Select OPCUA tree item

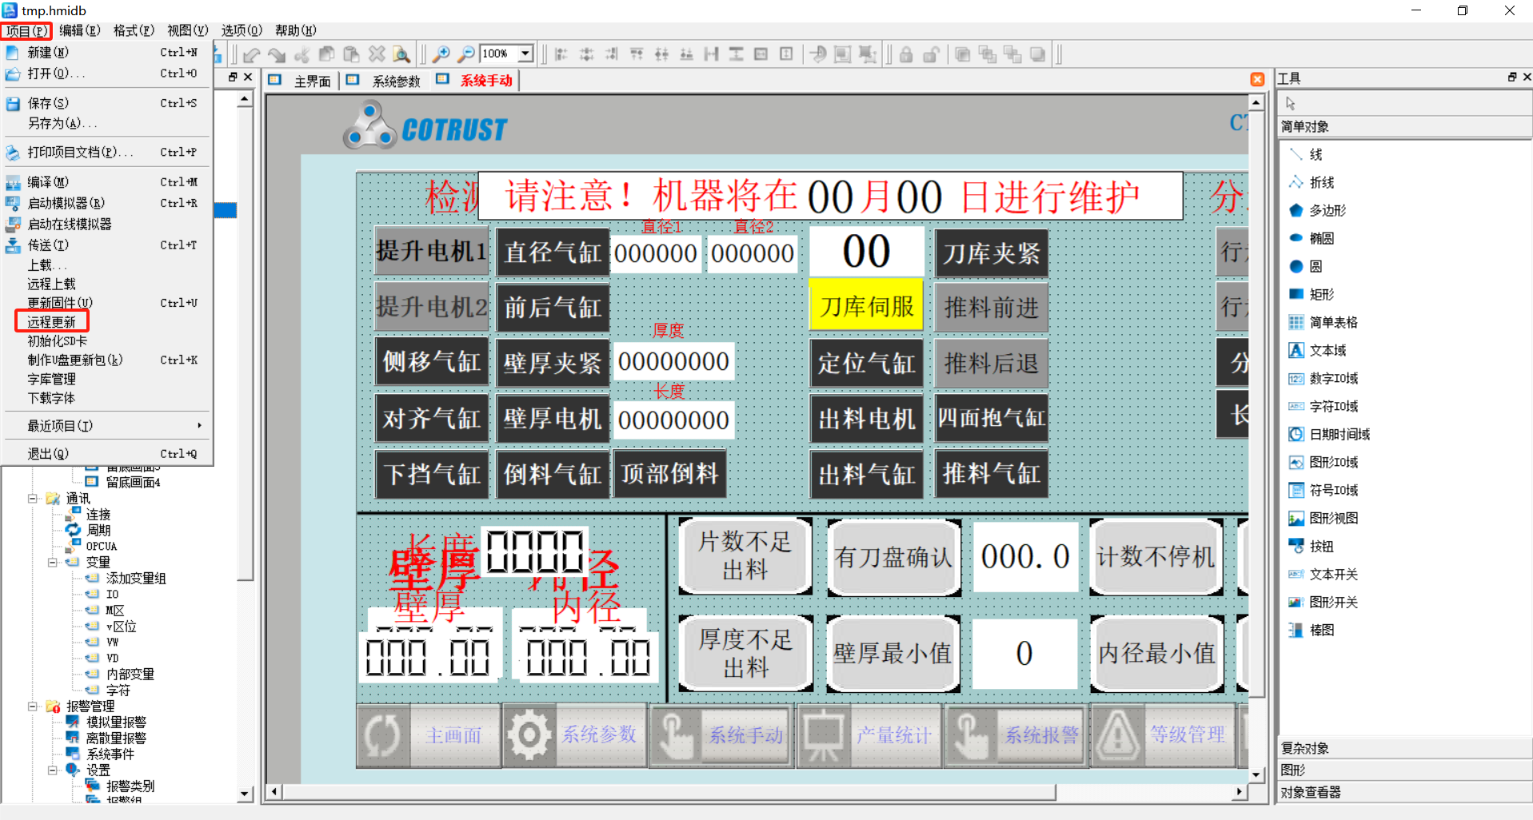pos(101,546)
